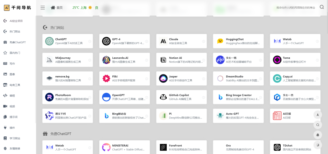Image resolution: width=328 pixels, height=154 pixels.
Task: Open the 通义千问 logo icon
Action: [x=50, y=116]
